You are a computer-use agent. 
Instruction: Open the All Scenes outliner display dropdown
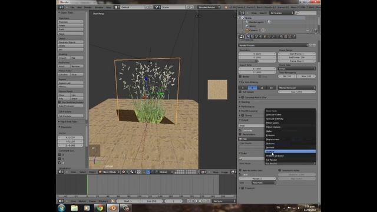282,13
